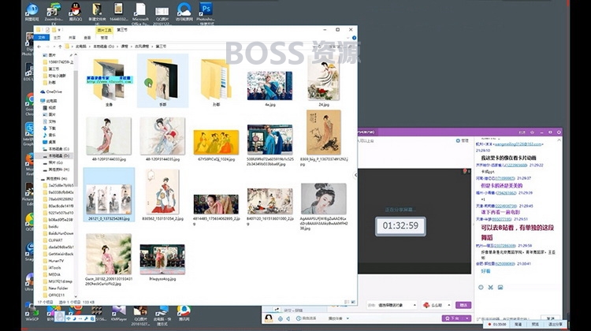Click the Explorer back arrow
This screenshot has height=331, width=591.
click(39, 46)
